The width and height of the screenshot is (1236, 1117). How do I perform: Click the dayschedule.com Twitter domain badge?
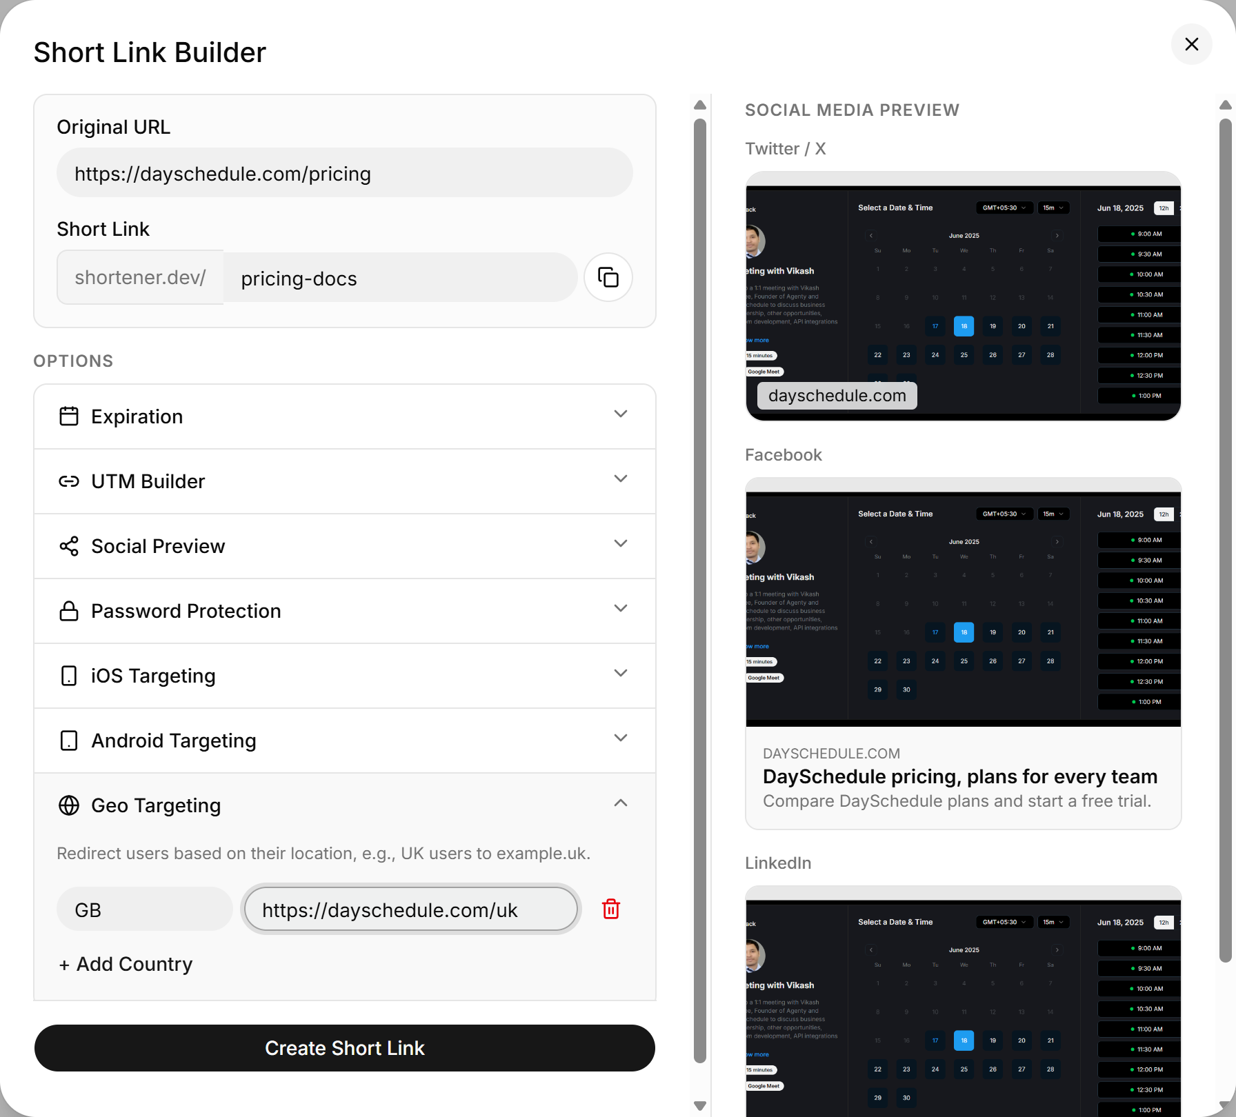point(837,396)
